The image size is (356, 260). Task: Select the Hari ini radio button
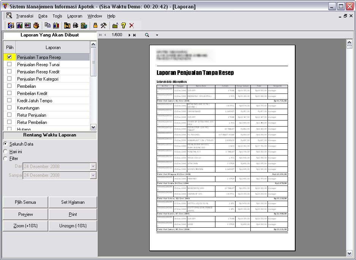(x=5, y=151)
